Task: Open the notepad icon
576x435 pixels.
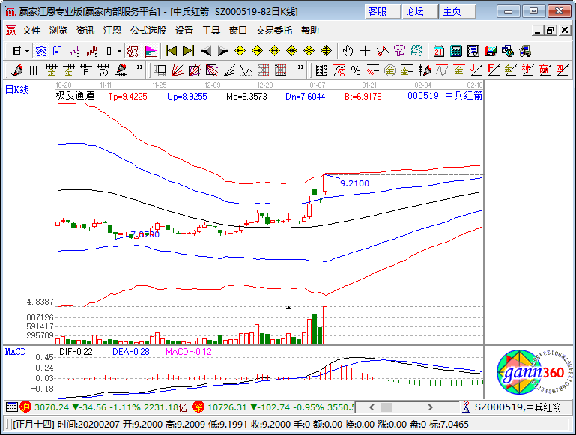Action: (x=473, y=51)
